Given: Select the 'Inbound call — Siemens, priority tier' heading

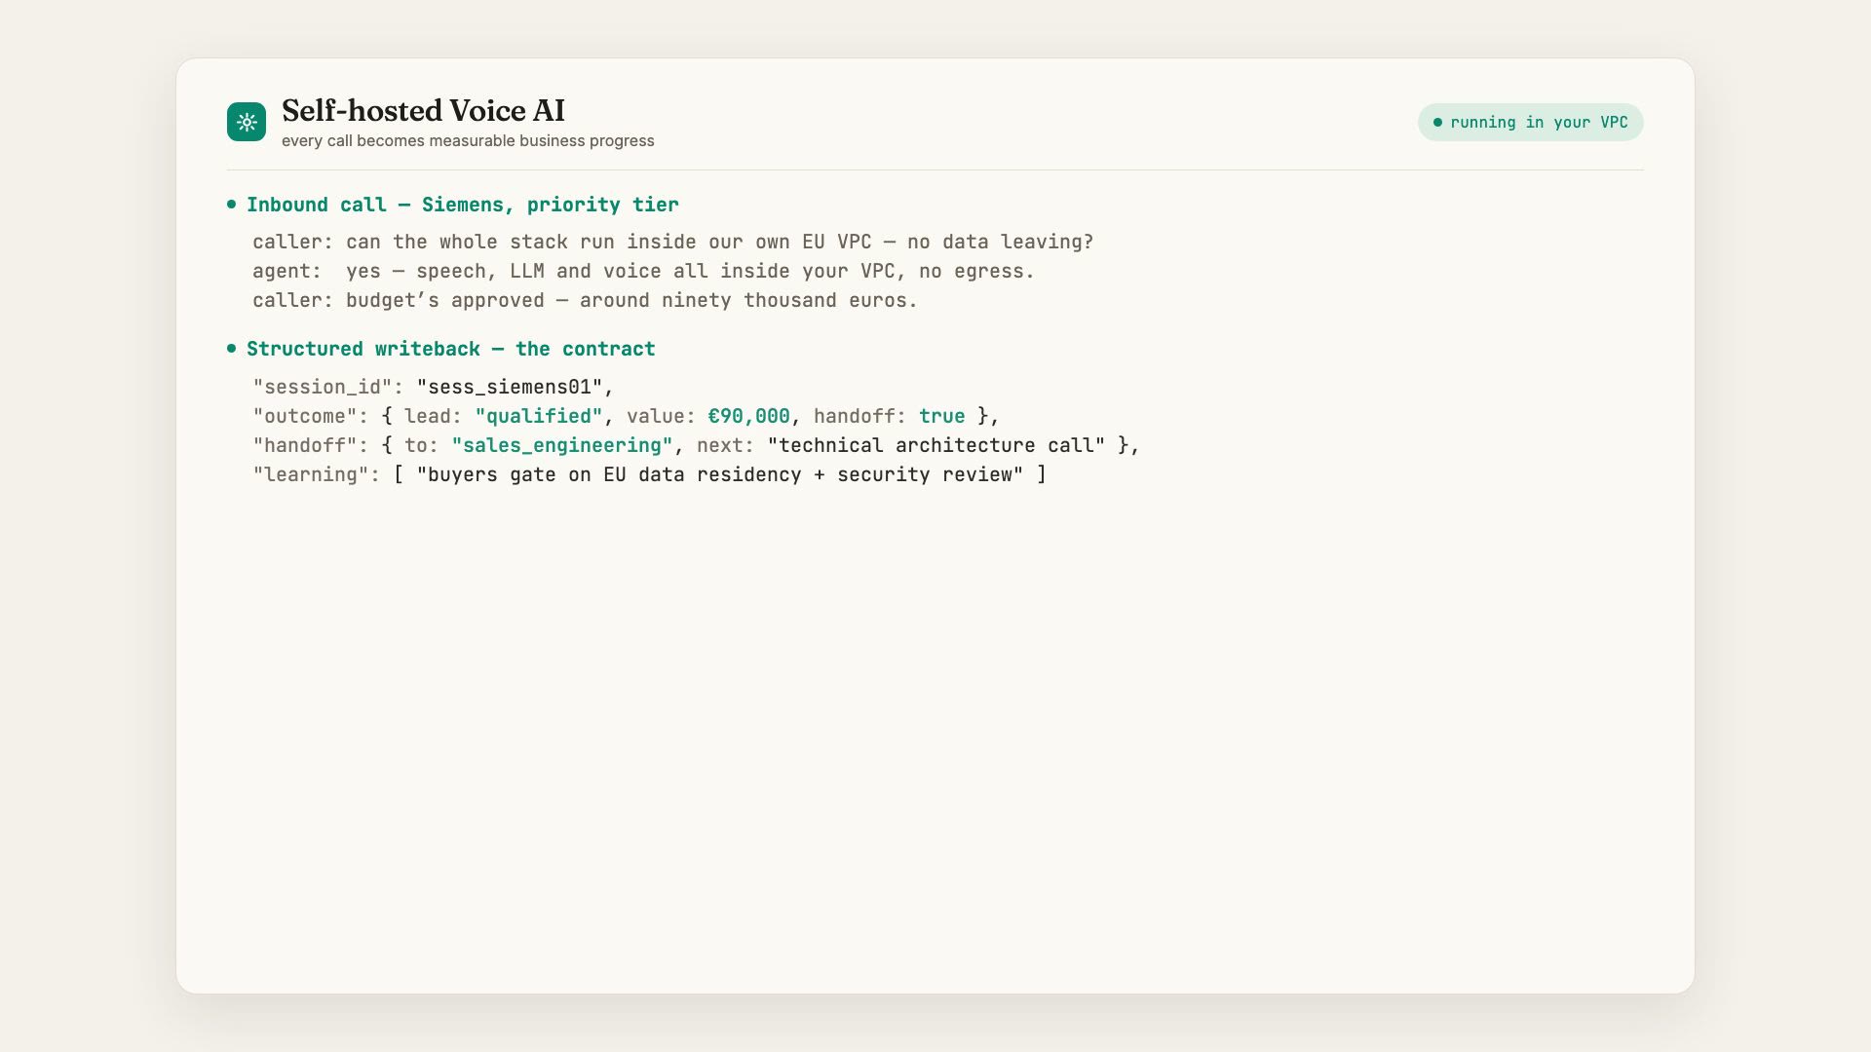Looking at the screenshot, I should (462, 205).
